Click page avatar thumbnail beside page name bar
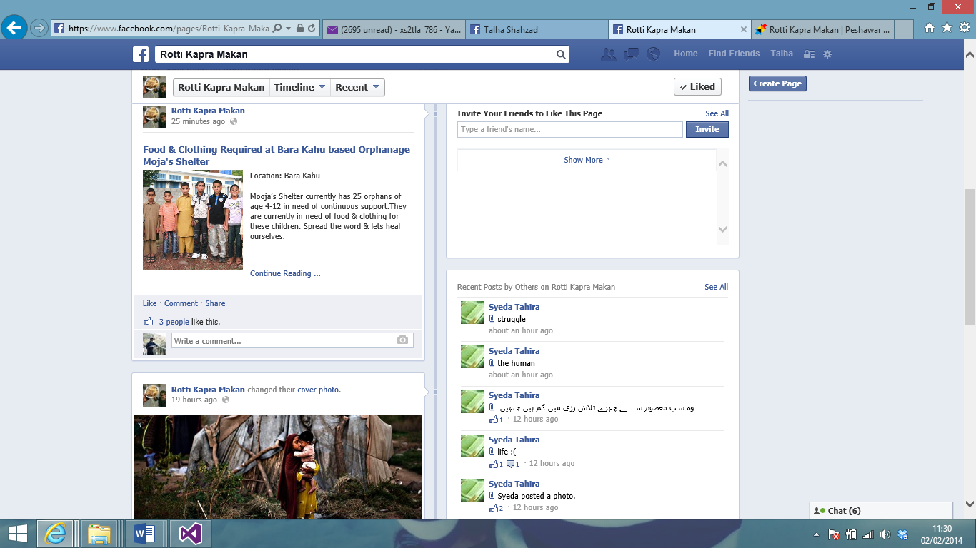 154,87
